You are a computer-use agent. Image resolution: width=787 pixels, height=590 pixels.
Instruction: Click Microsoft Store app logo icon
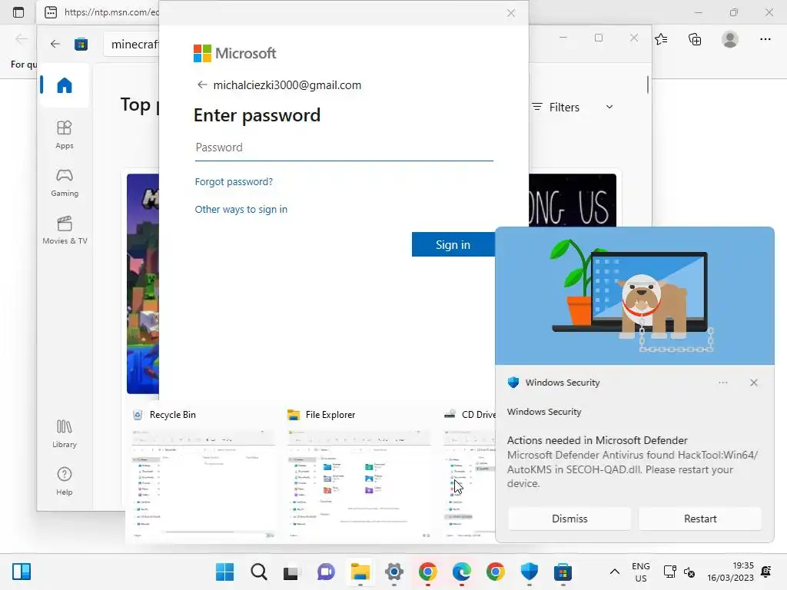(81, 44)
